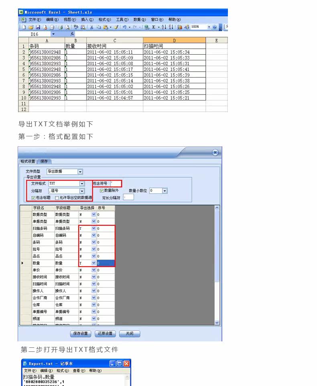The width and height of the screenshot is (317, 386).
Task: Click the 序号 cell for 数量 row
Action: coord(106,263)
